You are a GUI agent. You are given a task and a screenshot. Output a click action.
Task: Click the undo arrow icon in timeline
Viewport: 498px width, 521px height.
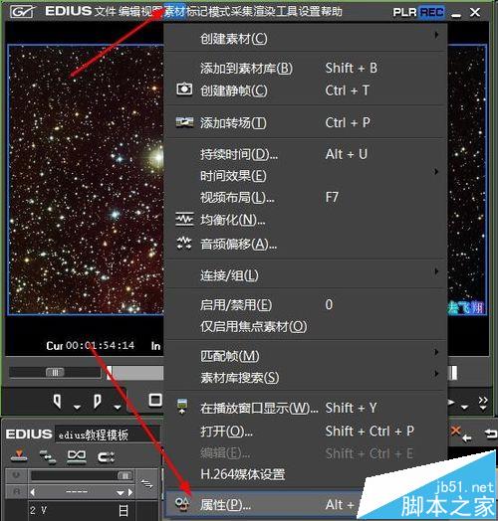coord(490,434)
